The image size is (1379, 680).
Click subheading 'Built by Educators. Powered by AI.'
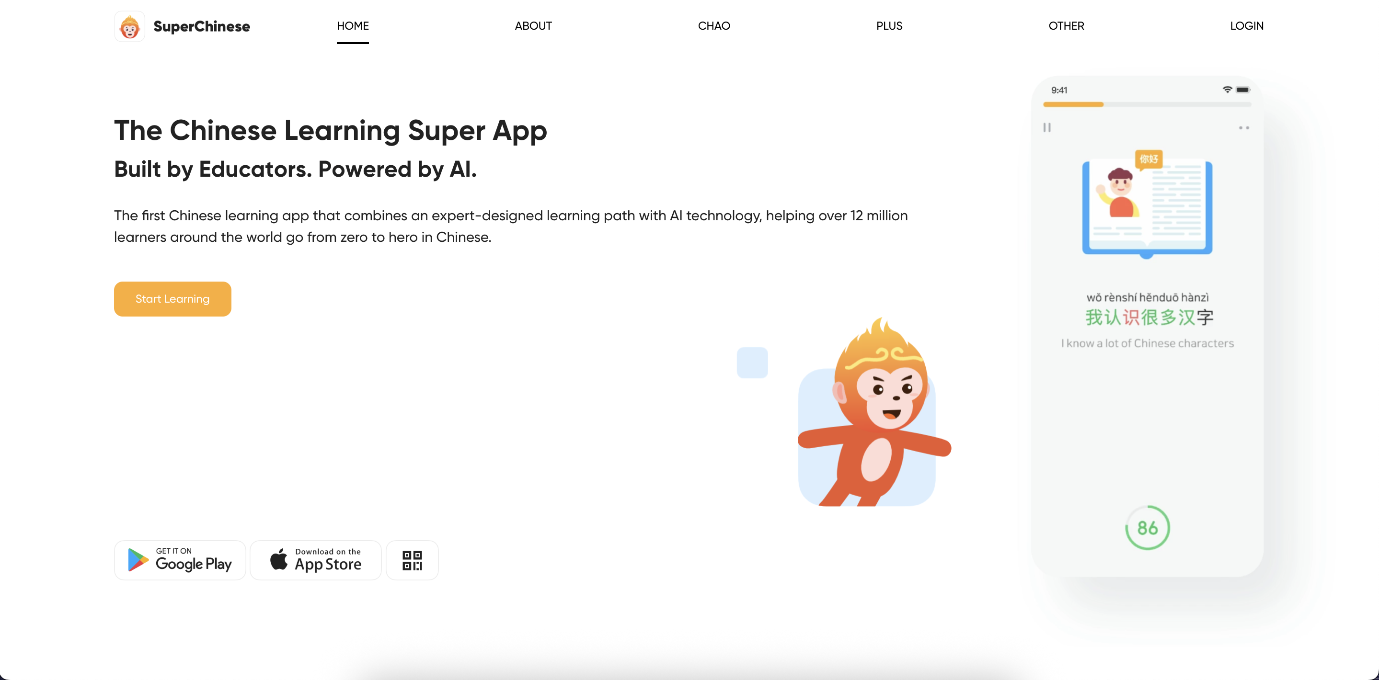pos(295,169)
